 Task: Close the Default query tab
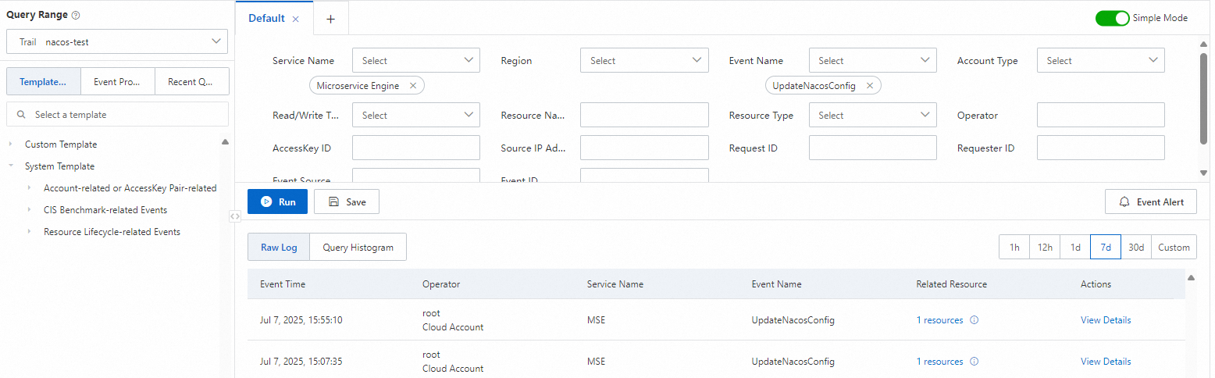[295, 19]
